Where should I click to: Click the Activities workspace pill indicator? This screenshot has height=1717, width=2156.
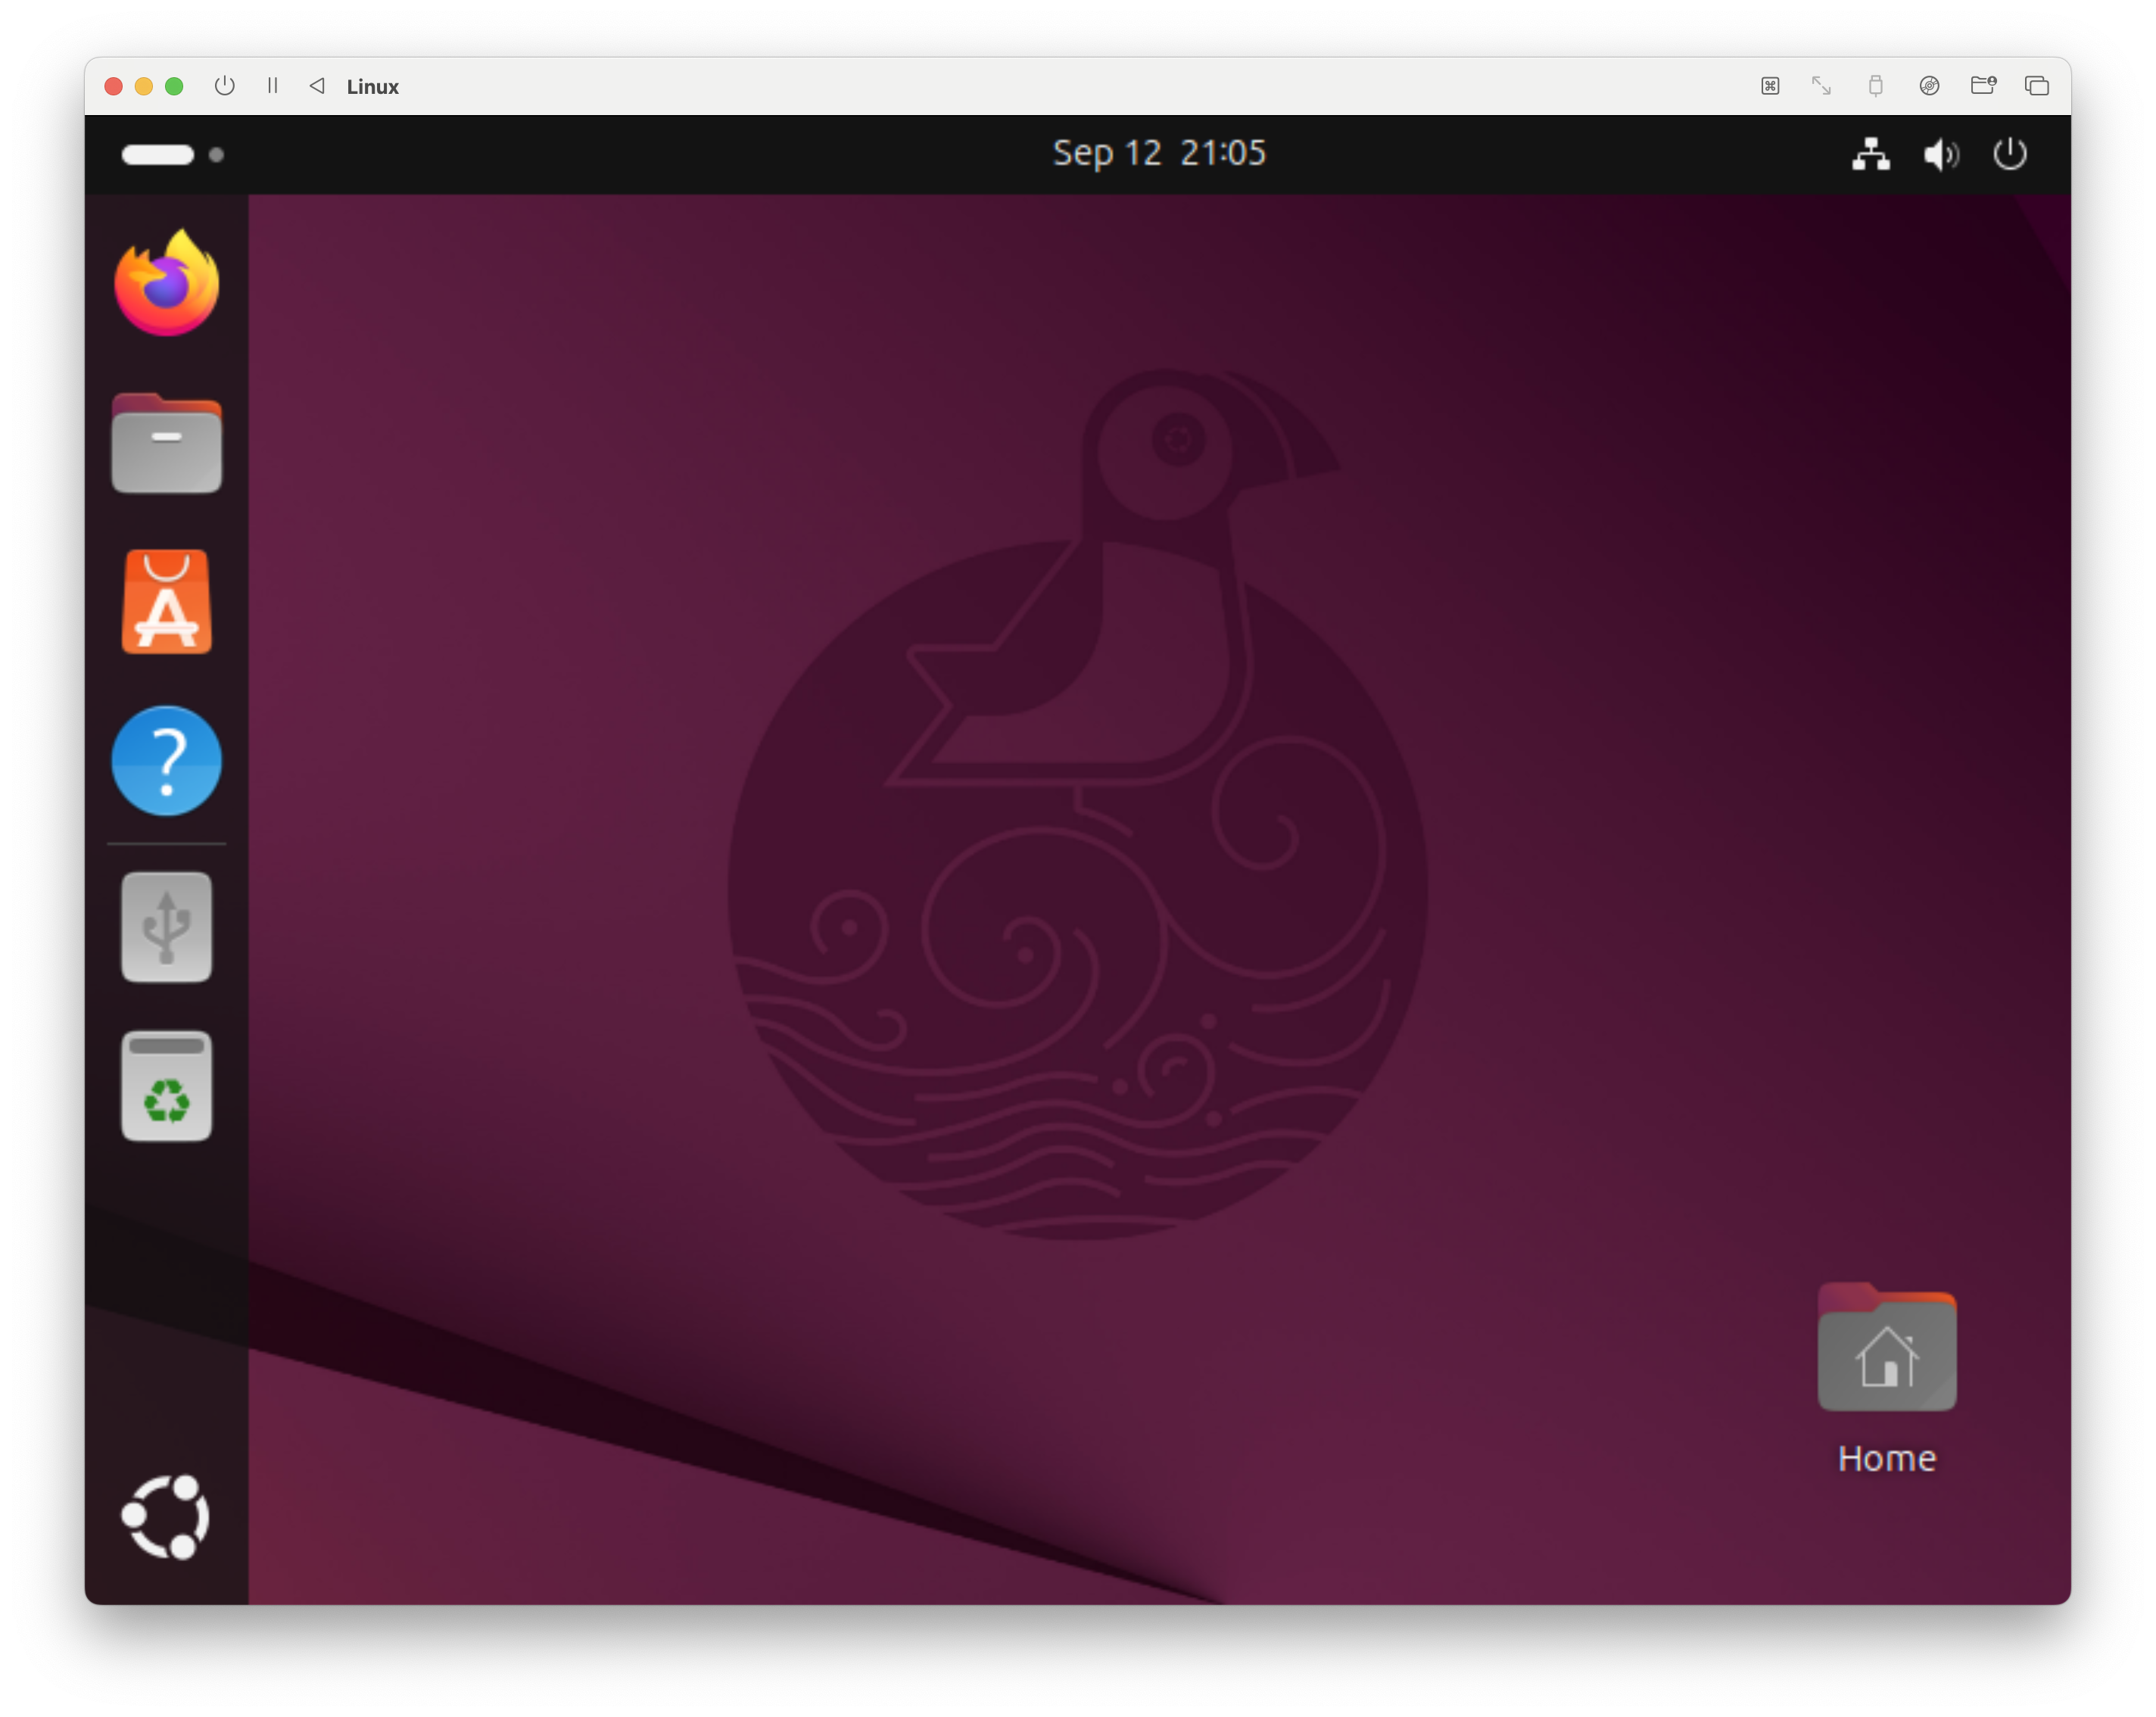(x=158, y=155)
